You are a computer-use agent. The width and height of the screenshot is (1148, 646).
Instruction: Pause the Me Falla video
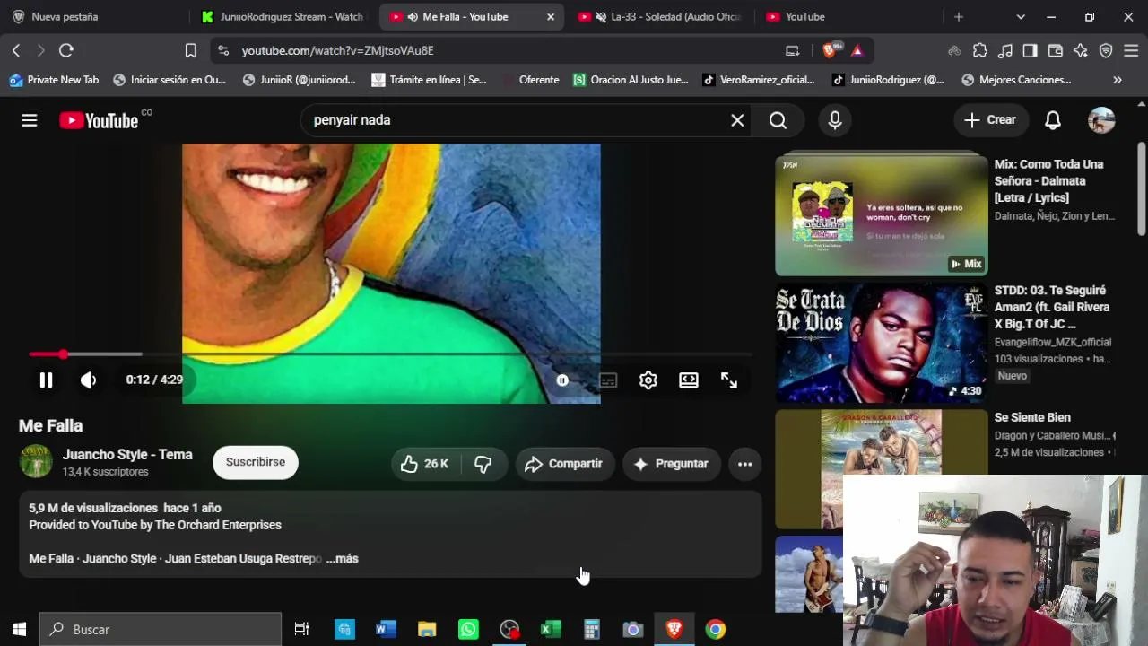click(x=46, y=380)
